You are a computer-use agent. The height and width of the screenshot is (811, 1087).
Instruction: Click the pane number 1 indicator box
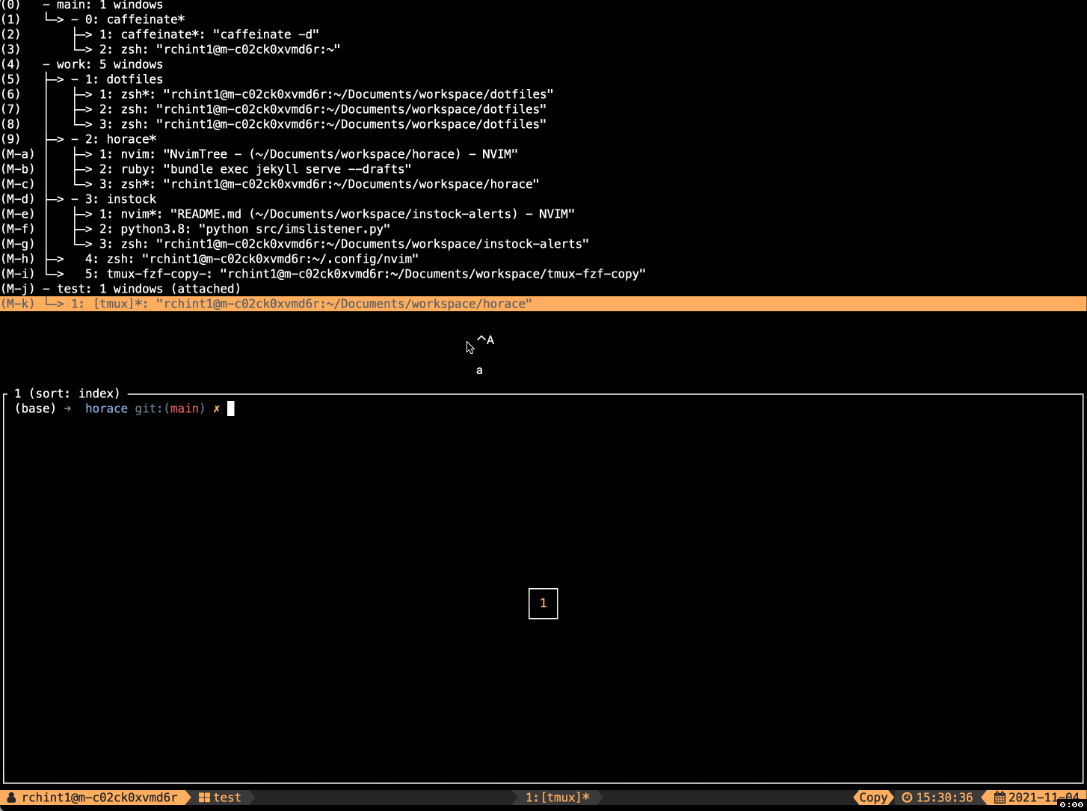click(x=543, y=603)
